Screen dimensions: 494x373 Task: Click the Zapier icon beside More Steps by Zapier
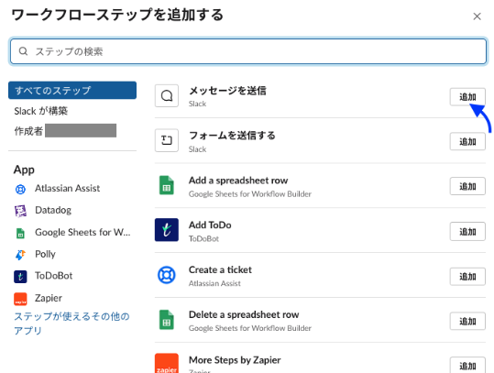point(167,363)
